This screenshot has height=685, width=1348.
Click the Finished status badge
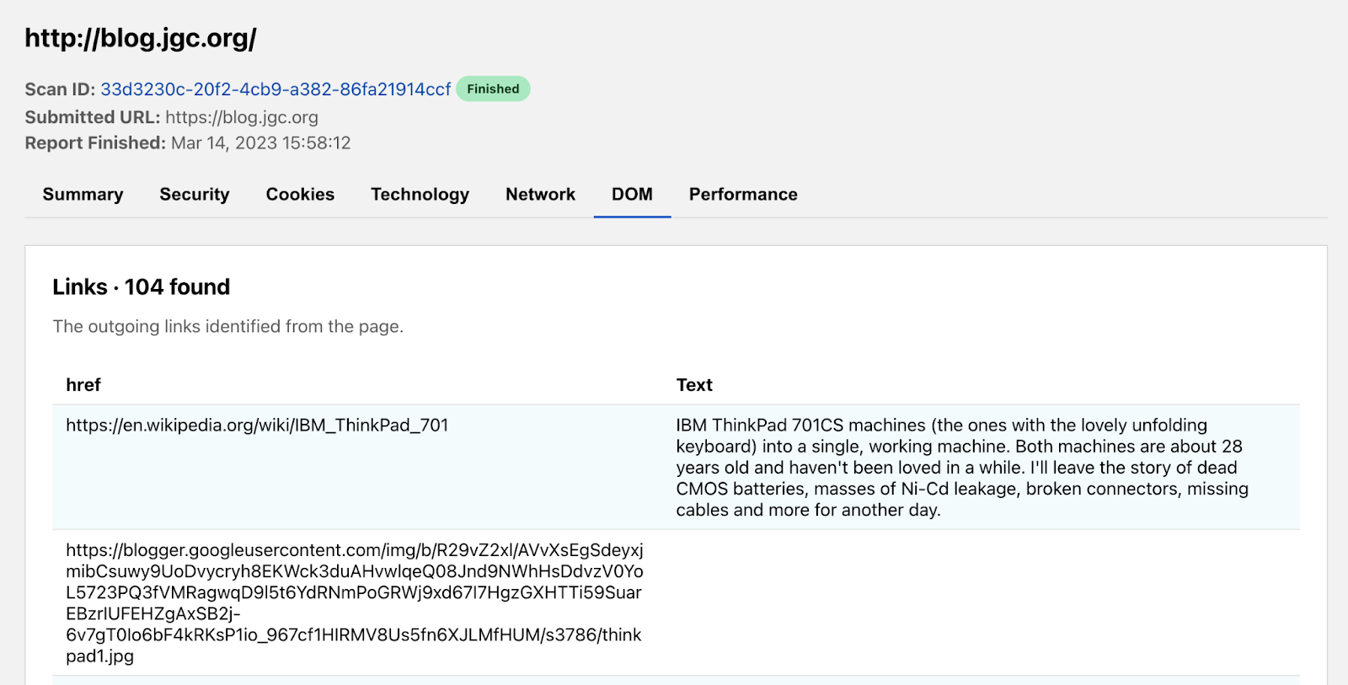tap(493, 89)
